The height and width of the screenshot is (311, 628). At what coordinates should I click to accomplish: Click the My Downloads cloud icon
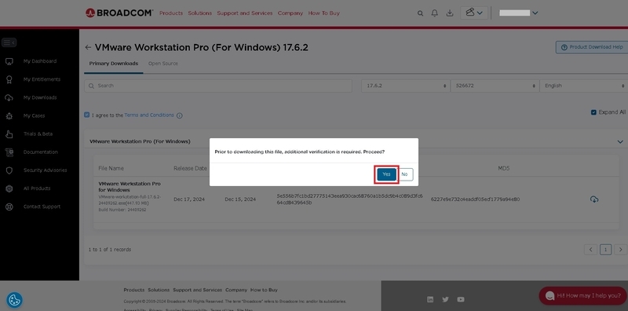coord(9,98)
